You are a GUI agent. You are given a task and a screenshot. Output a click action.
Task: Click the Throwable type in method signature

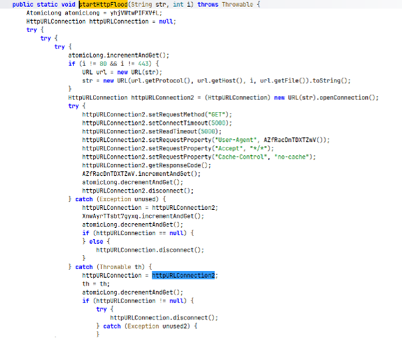tap(238, 4)
